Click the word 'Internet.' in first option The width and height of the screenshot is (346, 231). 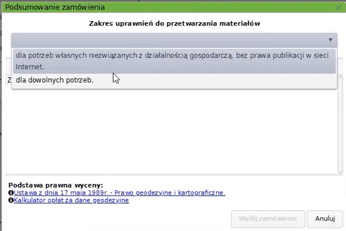(30, 67)
